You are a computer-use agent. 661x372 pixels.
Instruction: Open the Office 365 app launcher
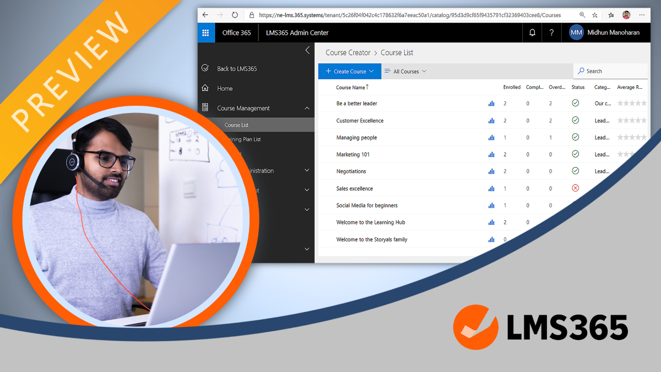pyautogui.click(x=206, y=33)
